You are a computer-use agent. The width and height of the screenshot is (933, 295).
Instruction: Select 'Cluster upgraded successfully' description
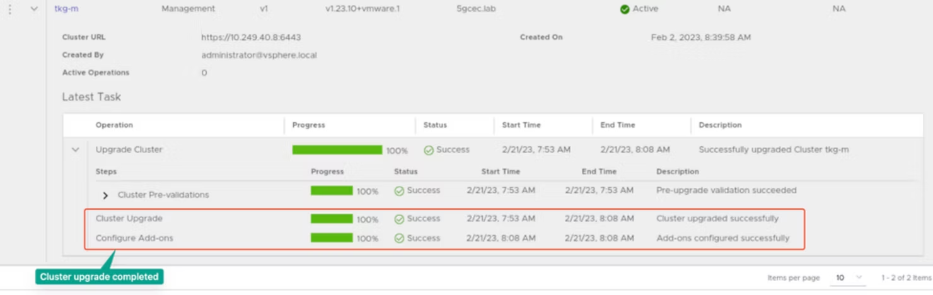point(717,219)
